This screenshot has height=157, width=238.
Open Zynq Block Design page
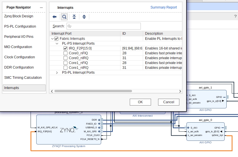point(19,16)
